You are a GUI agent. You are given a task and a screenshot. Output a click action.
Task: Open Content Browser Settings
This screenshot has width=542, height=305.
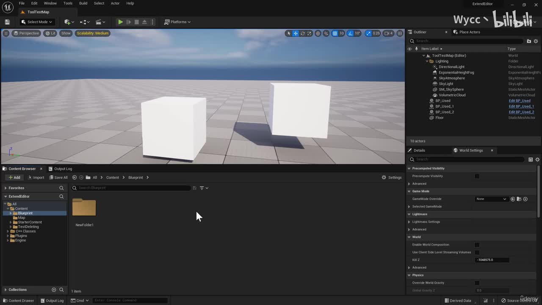(x=392, y=177)
